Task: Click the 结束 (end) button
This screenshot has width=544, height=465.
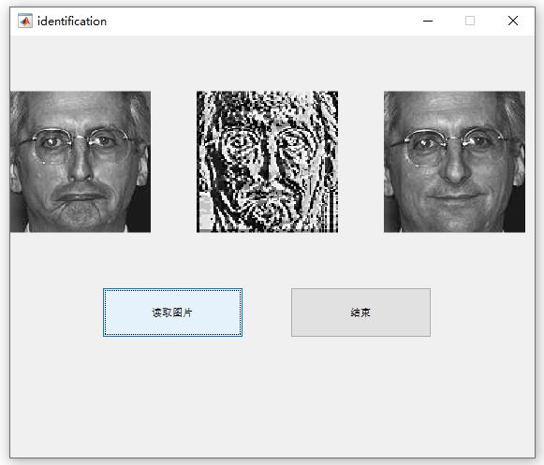Action: pos(360,312)
